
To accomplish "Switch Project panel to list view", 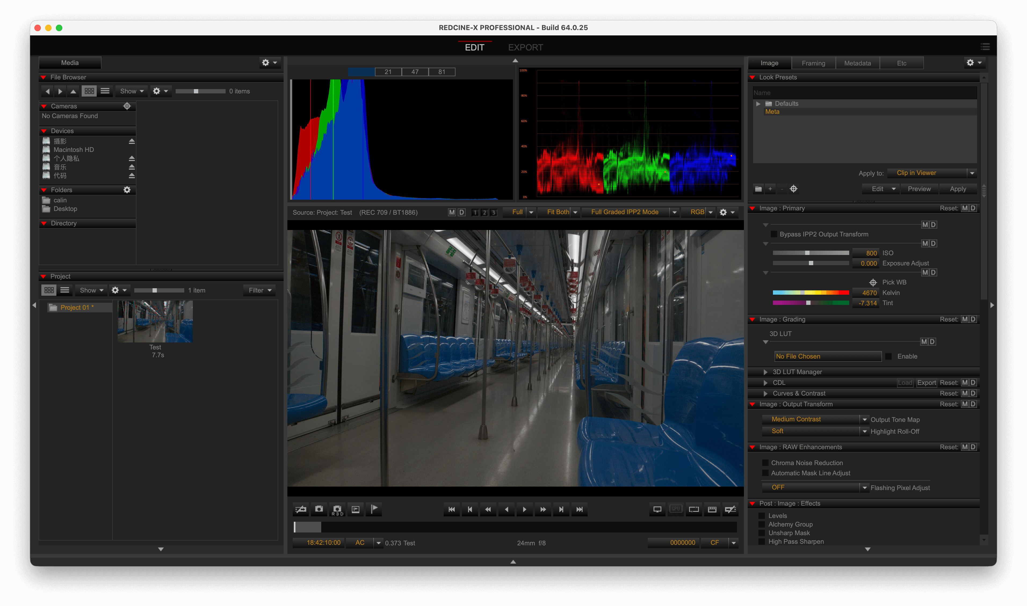I will [x=65, y=290].
